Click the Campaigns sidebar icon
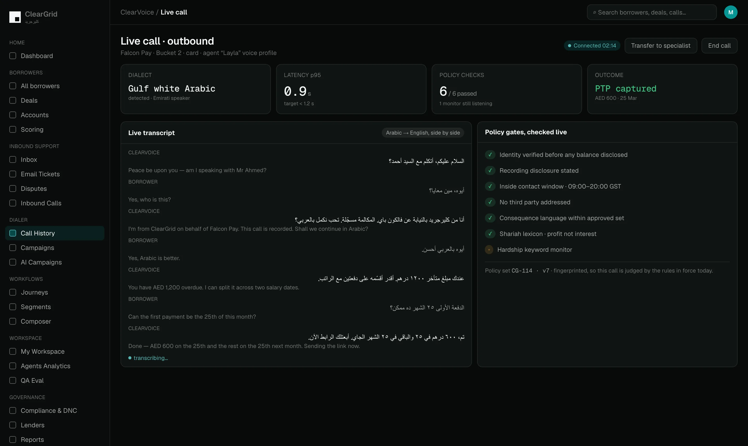The height and width of the screenshot is (446, 748). [x=13, y=248]
